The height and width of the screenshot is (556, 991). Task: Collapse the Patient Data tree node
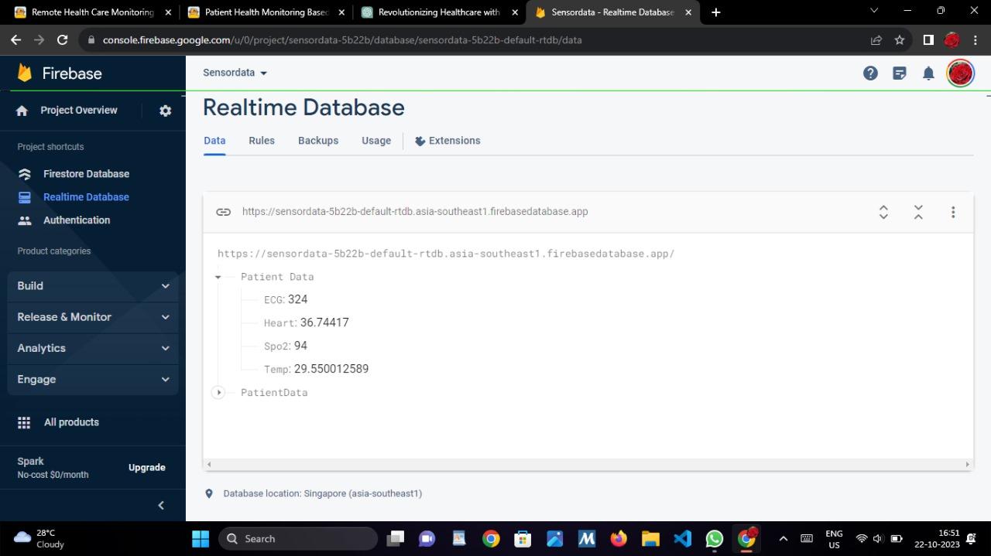click(x=218, y=277)
